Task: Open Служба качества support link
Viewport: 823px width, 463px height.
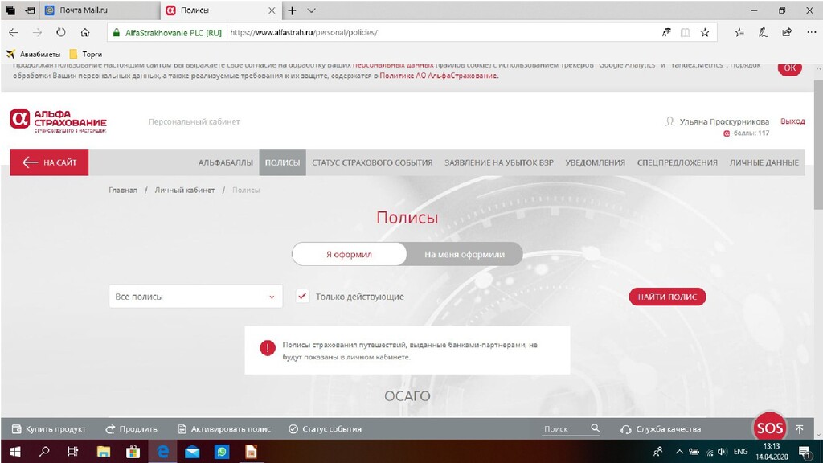Action: point(661,429)
